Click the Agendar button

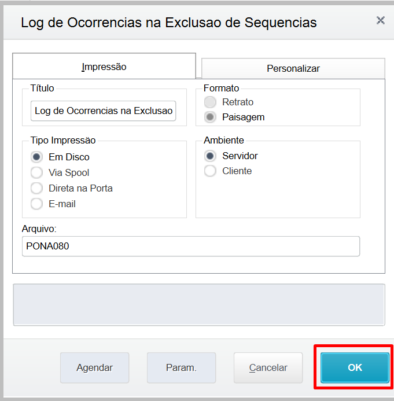coord(95,367)
